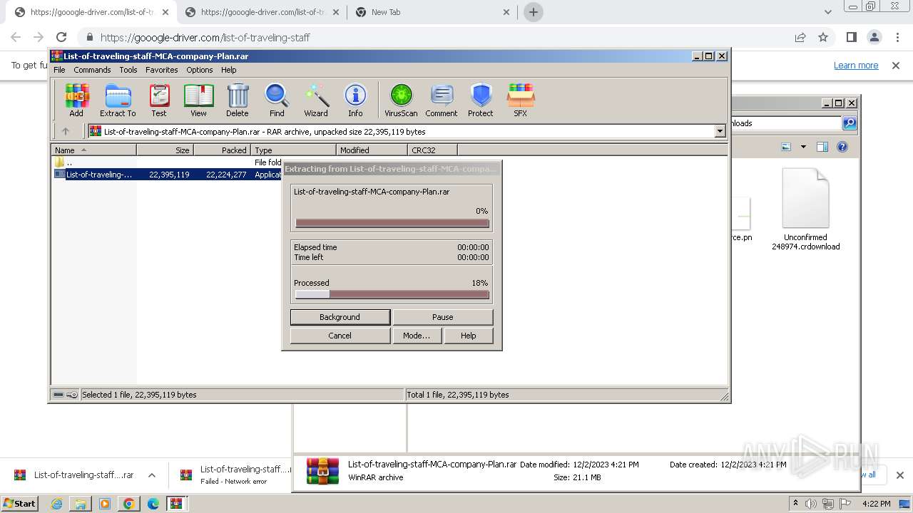Open Chrome side panel icon

pos(851,37)
